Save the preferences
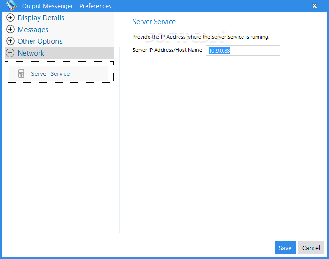The width and height of the screenshot is (329, 259). (285, 248)
